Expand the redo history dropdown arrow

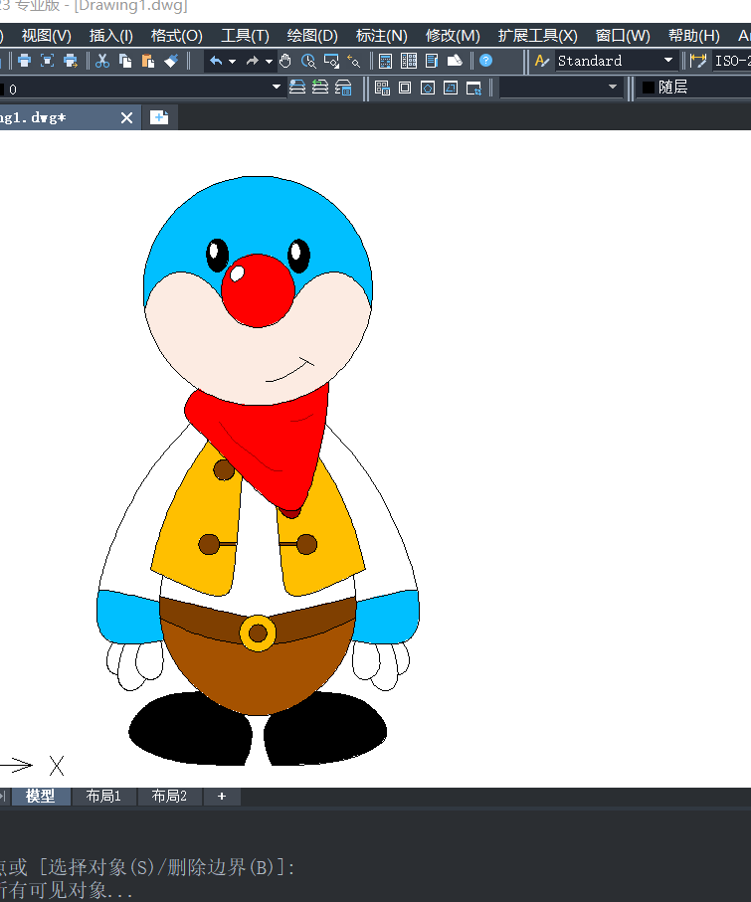click(x=269, y=61)
